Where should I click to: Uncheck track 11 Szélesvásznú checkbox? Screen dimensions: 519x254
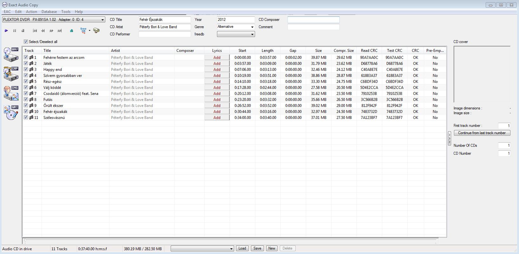26,117
